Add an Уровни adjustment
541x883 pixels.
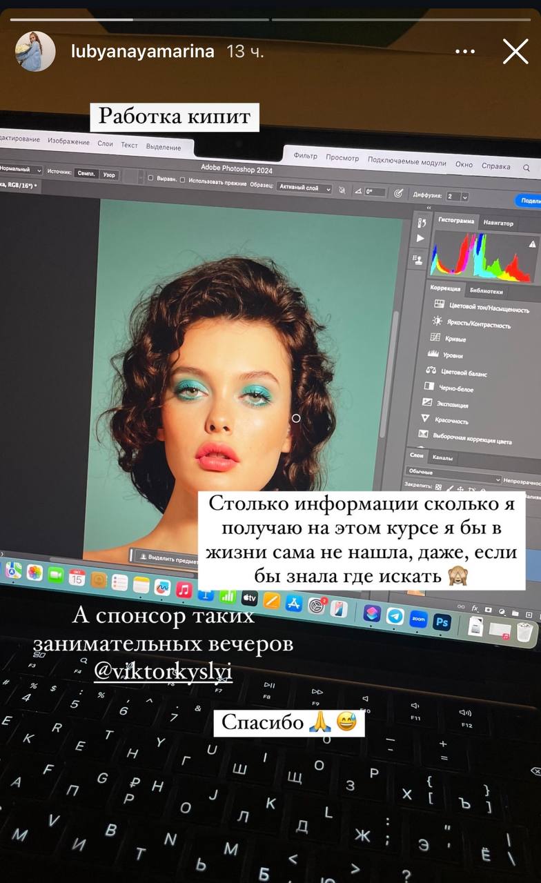coord(445,355)
